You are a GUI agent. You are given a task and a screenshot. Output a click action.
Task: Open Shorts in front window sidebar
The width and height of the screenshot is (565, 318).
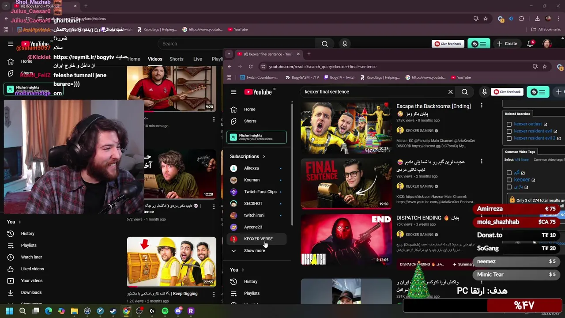pos(256,121)
